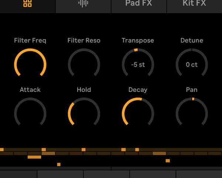Viewport: 222px width, 178px height.
Task: Select the wide third-row note in the sequence overview
Action: pyautogui.click(x=34, y=157)
